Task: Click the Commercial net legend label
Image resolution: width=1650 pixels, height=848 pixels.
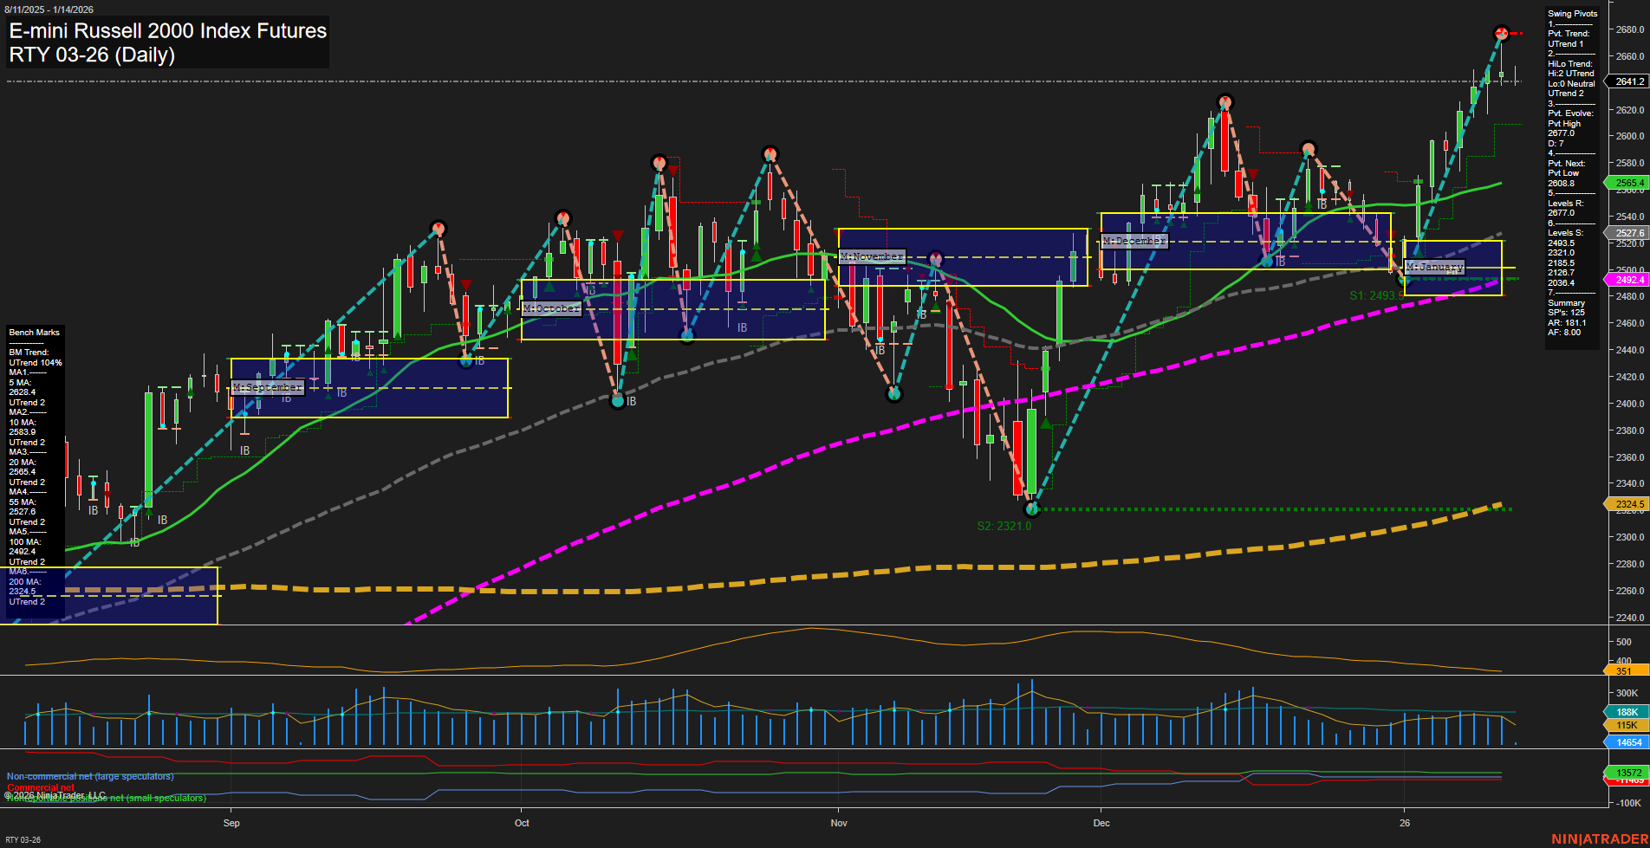Action: (40, 787)
